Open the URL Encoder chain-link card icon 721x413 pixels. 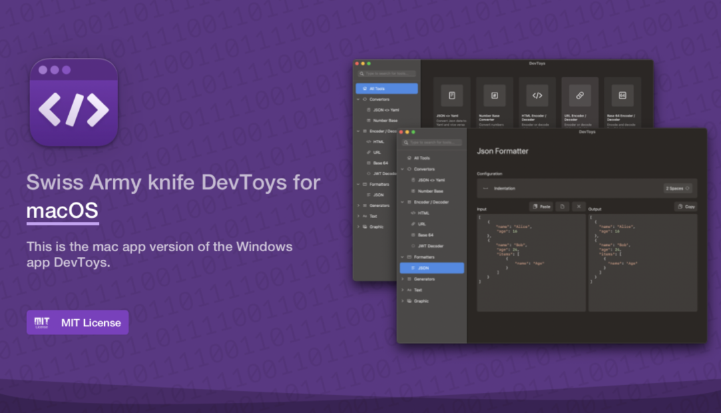tap(580, 95)
